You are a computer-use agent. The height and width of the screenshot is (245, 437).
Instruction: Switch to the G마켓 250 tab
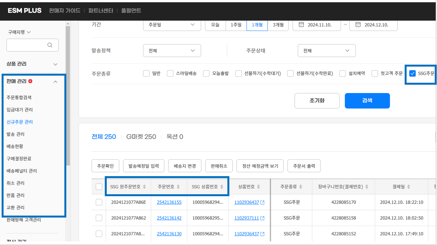141,137
